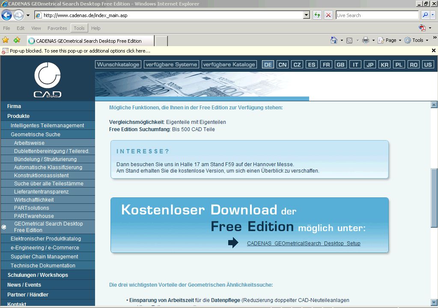Click the Wunschkataloge button

(x=118, y=65)
